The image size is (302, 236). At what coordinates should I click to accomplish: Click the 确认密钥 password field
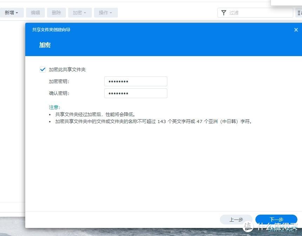point(136,93)
